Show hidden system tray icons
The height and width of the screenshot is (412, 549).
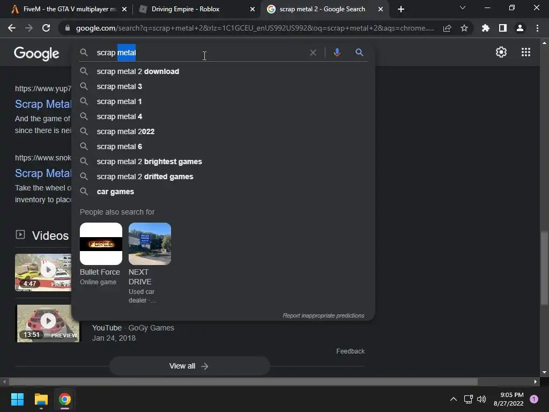tap(454, 399)
